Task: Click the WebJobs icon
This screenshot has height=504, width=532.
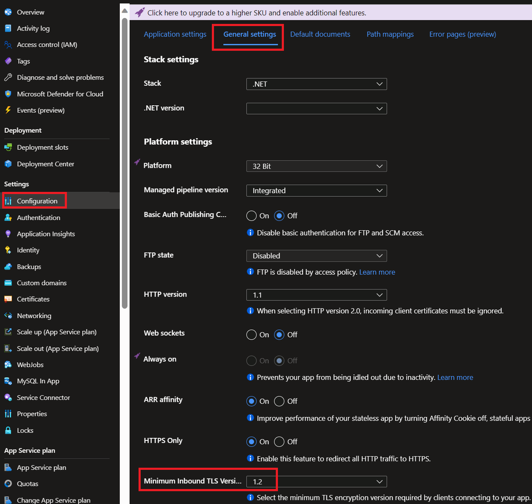Action: pyautogui.click(x=8, y=365)
